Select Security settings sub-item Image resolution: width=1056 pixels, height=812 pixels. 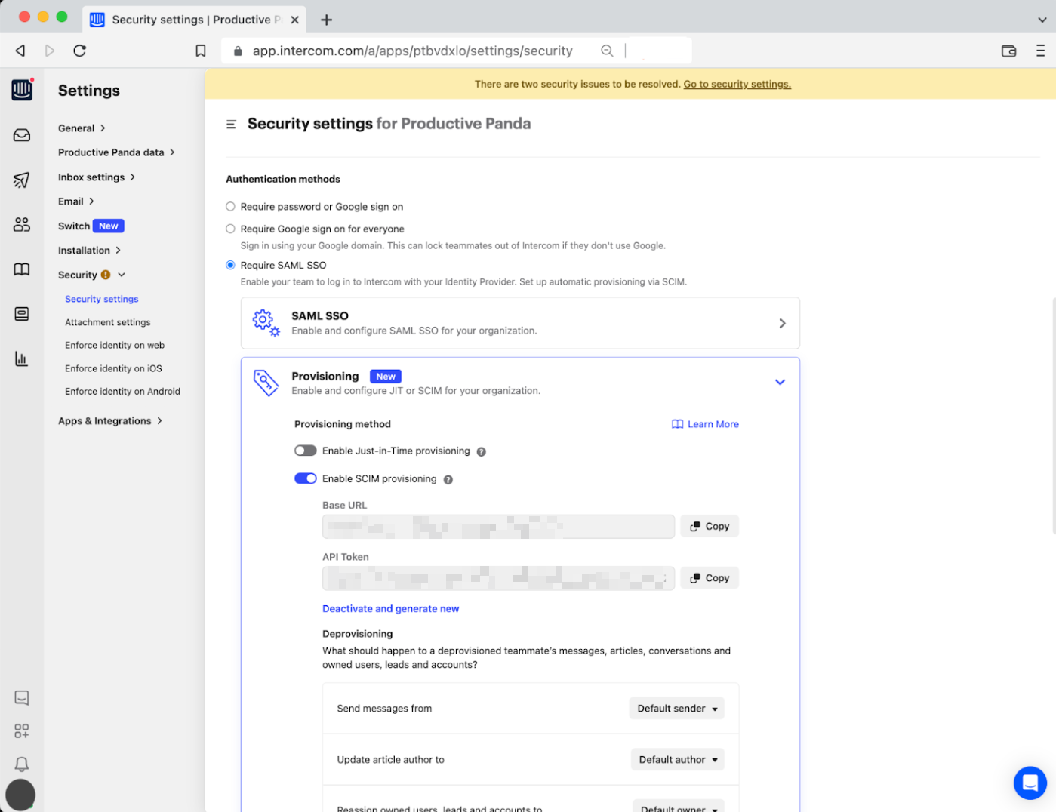[x=102, y=299]
